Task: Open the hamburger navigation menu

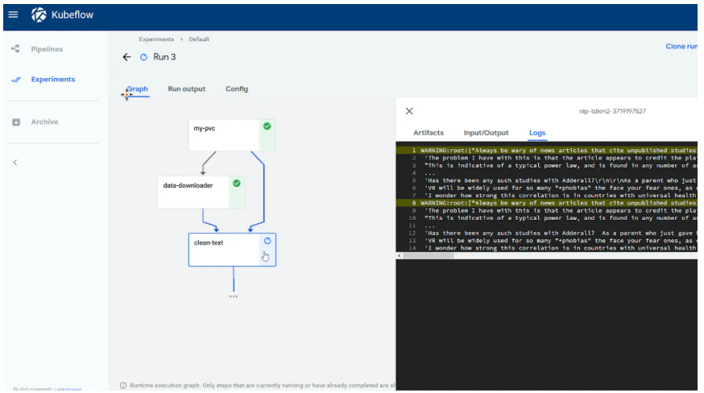Action: tap(13, 14)
